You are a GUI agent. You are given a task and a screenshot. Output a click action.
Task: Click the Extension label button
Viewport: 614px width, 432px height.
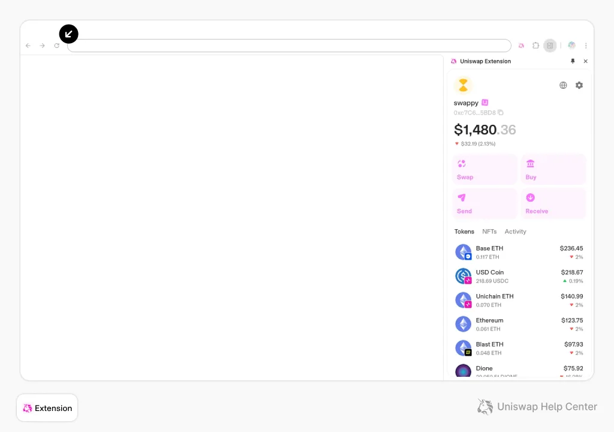(47, 408)
